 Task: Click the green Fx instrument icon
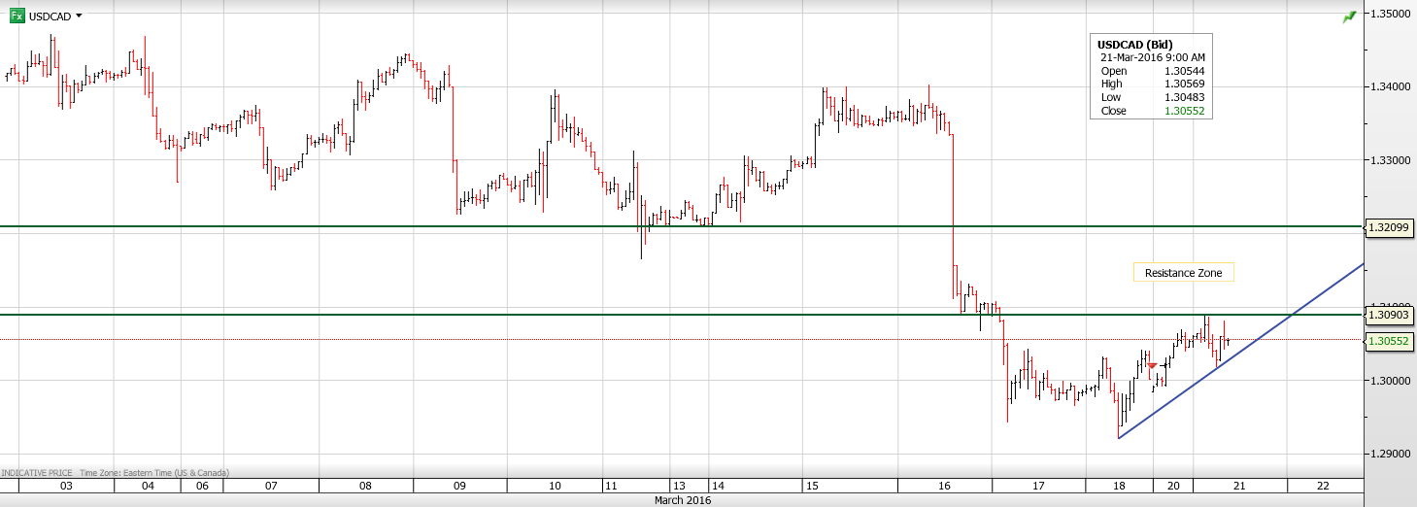[17, 16]
